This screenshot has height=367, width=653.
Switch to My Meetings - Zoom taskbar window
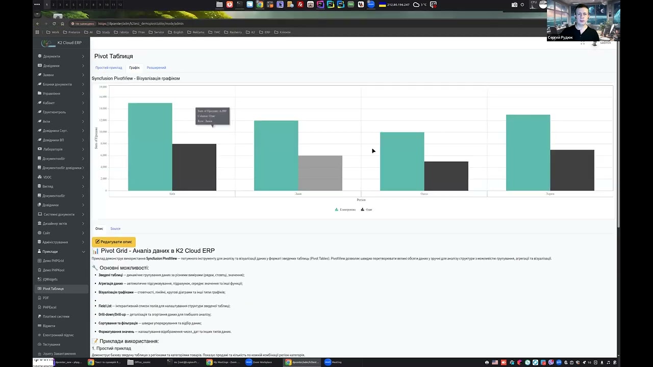click(x=223, y=362)
